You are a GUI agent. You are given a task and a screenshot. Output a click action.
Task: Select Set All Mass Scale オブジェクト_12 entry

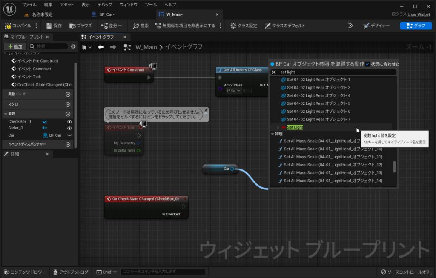pos(330,165)
